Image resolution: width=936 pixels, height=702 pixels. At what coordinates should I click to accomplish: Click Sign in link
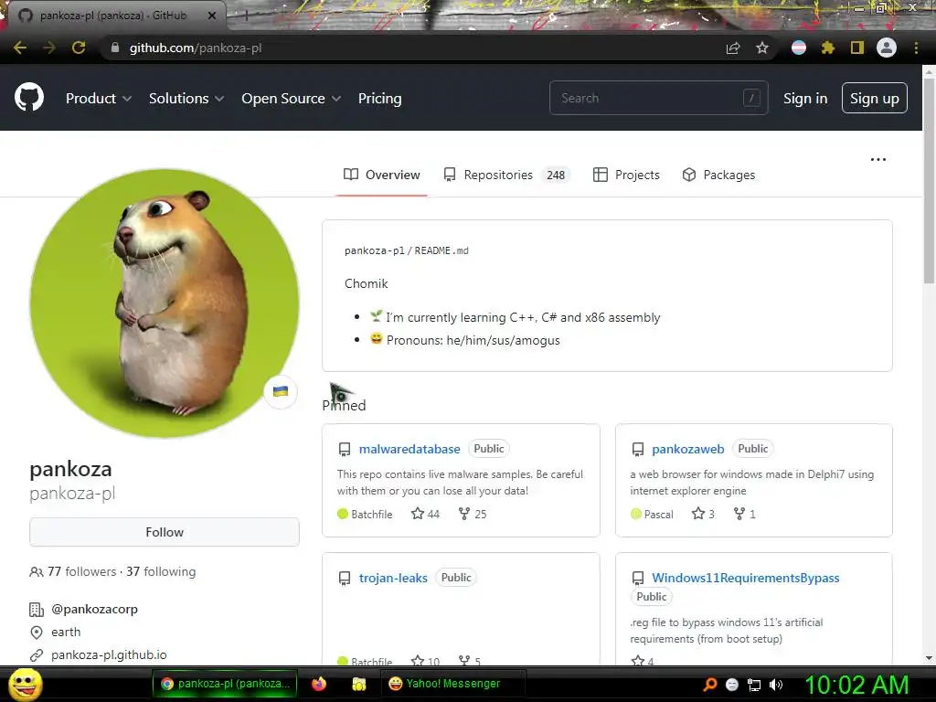pyautogui.click(x=805, y=99)
